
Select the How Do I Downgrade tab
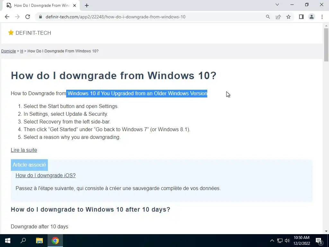point(41,5)
